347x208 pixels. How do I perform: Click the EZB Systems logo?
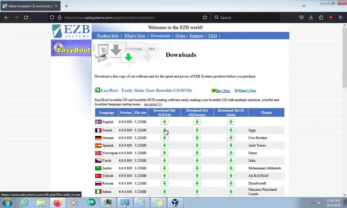click(71, 31)
